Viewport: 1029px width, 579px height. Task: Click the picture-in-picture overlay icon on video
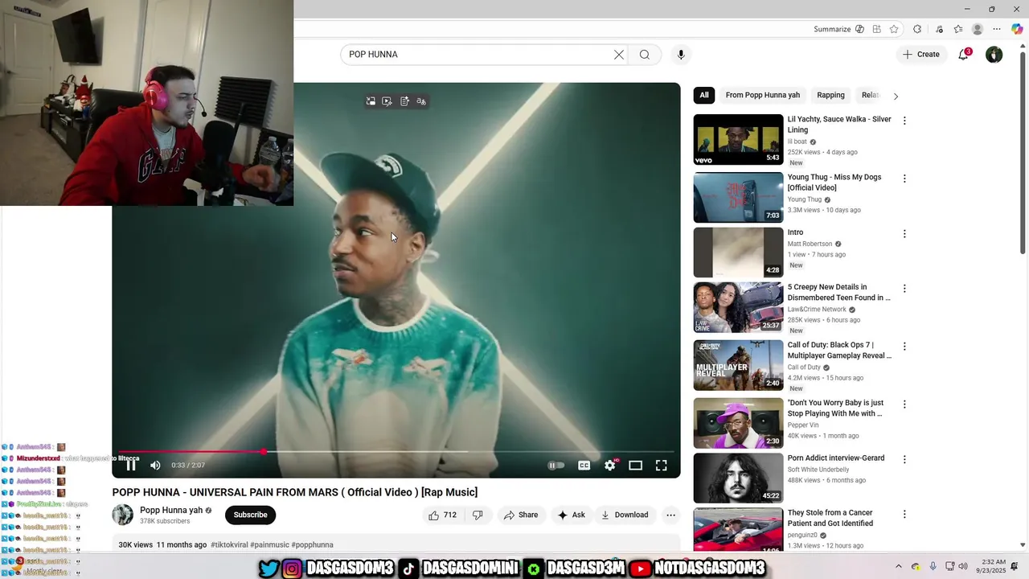click(371, 101)
